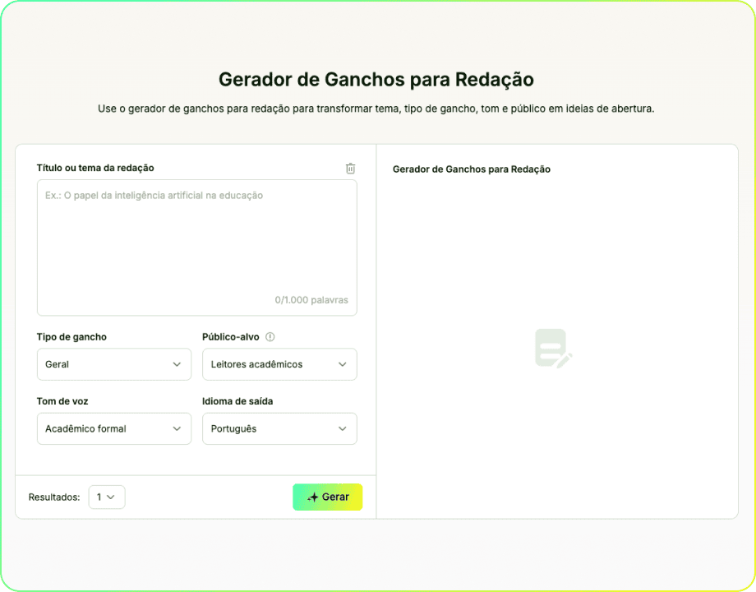Click the Gerar button
Image resolution: width=756 pixels, height=592 pixels.
click(x=327, y=497)
